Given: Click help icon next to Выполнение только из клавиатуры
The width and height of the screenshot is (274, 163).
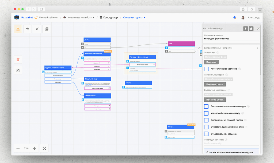Looking at the screenshot, I should 248,106.
